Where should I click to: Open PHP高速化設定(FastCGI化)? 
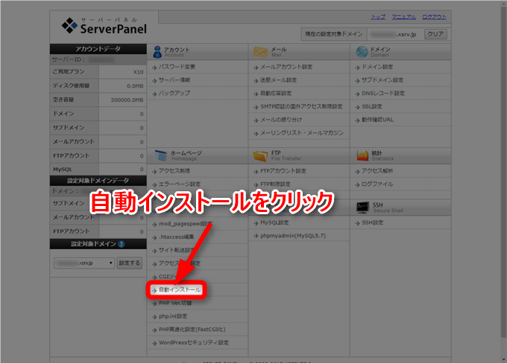[192, 330]
